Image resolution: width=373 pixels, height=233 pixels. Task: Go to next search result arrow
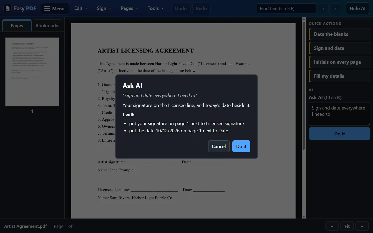point(336,9)
